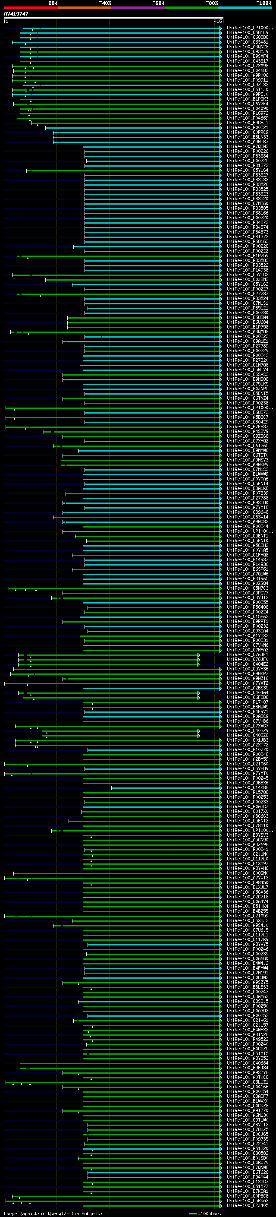Open the UniRef100_B1PDK3 hit

pos(248,99)
